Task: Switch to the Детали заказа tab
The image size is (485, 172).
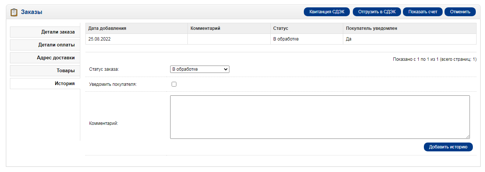Action: 45,32
